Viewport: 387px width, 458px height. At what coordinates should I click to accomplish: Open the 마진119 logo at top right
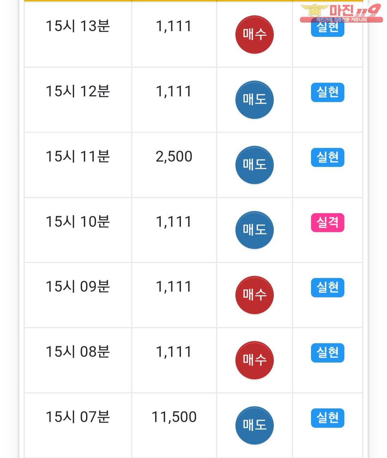pos(341,13)
